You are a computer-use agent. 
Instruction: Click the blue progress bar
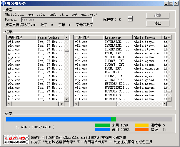[59, 119]
